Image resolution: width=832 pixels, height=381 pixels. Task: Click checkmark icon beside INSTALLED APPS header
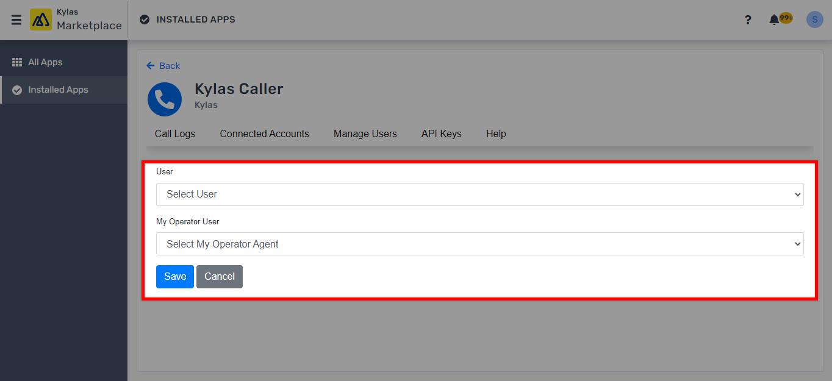145,20
